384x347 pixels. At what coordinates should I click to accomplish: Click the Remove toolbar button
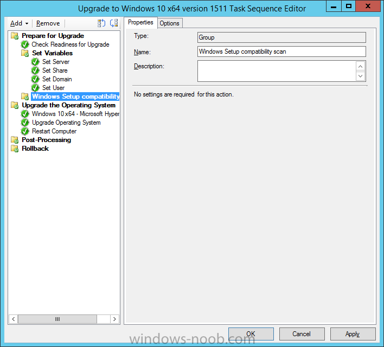48,23
